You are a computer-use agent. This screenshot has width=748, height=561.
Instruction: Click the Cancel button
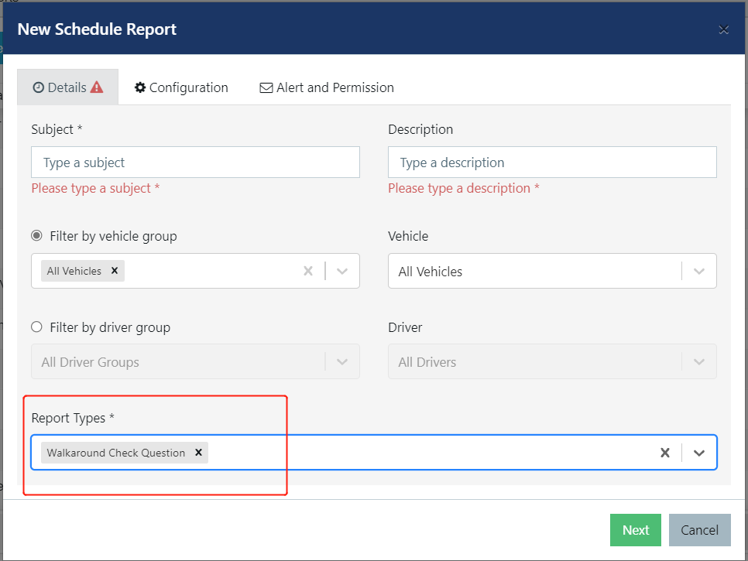[x=699, y=530]
